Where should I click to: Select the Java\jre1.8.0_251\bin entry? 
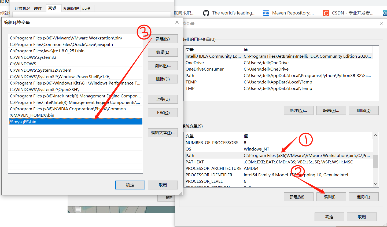[x=76, y=51]
